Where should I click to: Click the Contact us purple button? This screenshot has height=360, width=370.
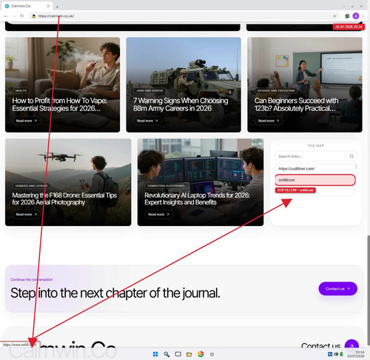pos(337,289)
